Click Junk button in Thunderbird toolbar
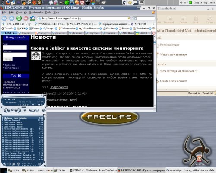This screenshot has width=216, height=173. pyautogui.click(x=195, y=20)
